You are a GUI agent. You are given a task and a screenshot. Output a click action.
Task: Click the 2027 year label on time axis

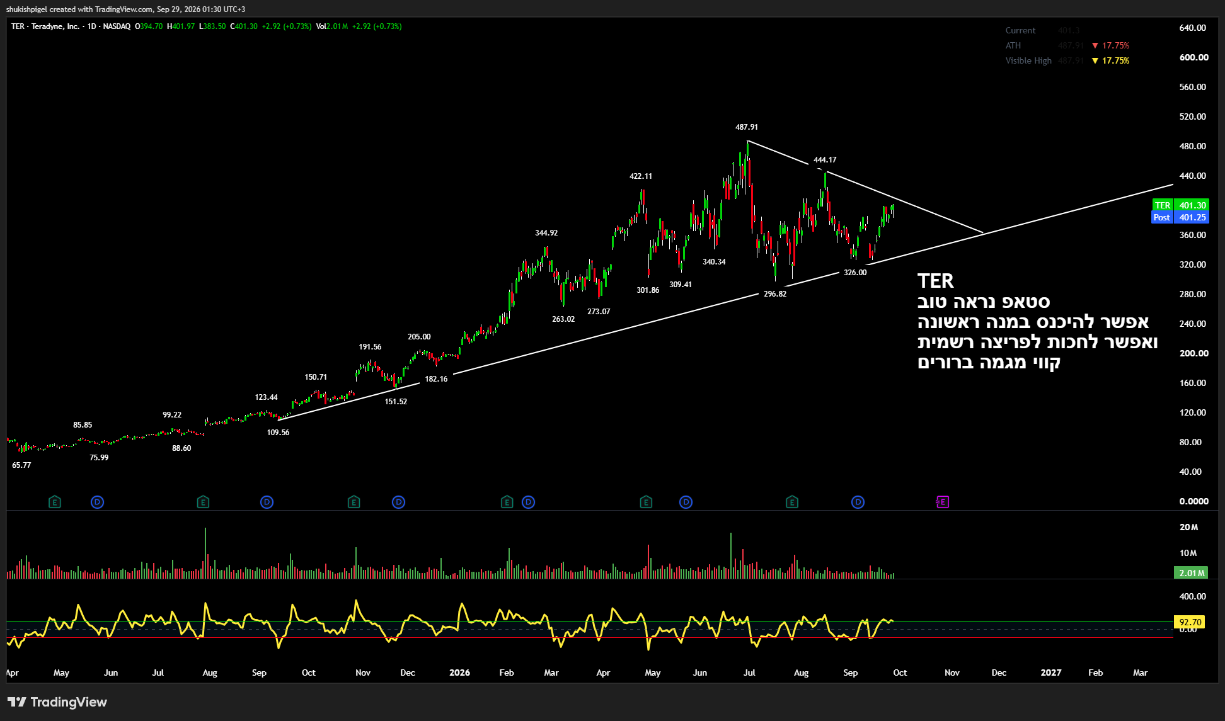pyautogui.click(x=1051, y=673)
